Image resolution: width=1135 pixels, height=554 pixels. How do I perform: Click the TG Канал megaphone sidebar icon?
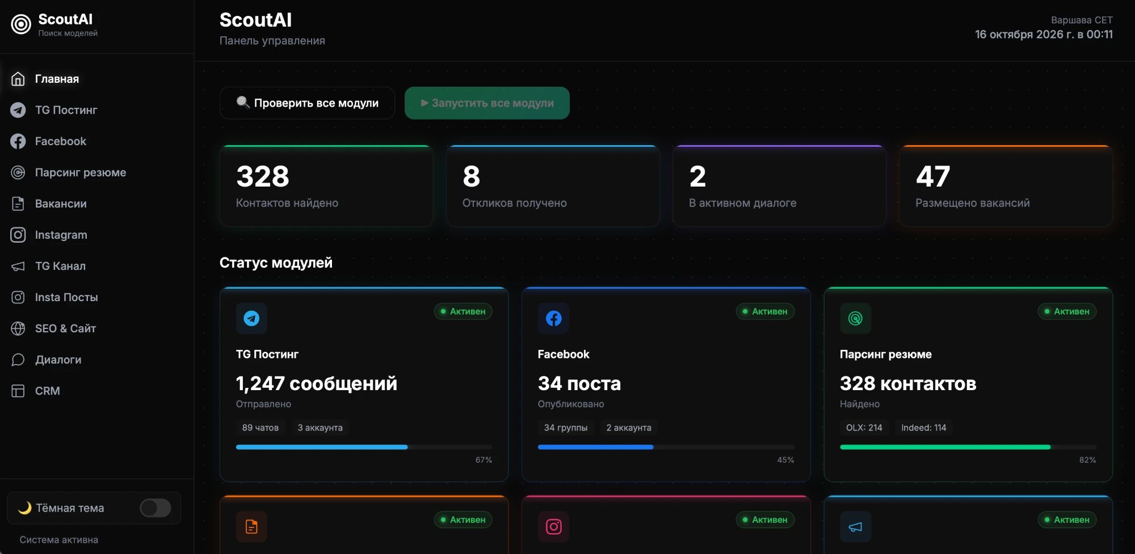click(18, 266)
